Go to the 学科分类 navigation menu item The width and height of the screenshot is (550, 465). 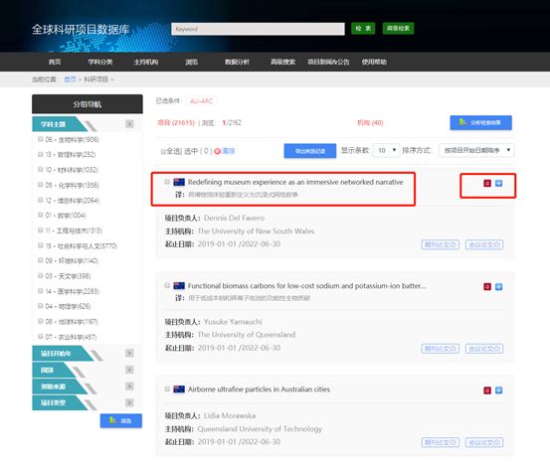coord(100,62)
